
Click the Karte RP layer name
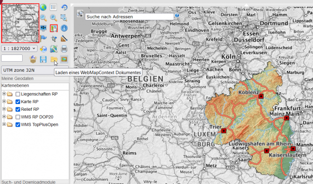tap(29, 102)
